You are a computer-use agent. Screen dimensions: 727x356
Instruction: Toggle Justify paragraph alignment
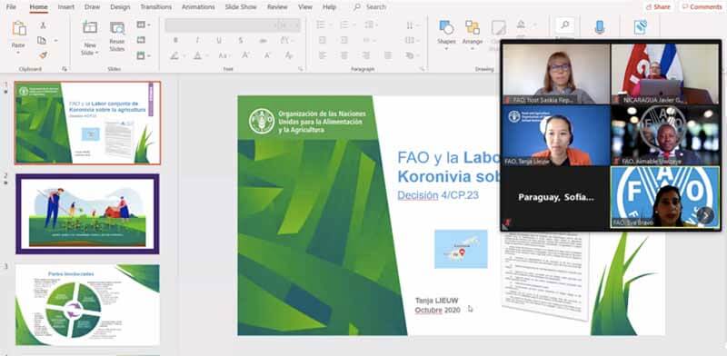tap(388, 55)
